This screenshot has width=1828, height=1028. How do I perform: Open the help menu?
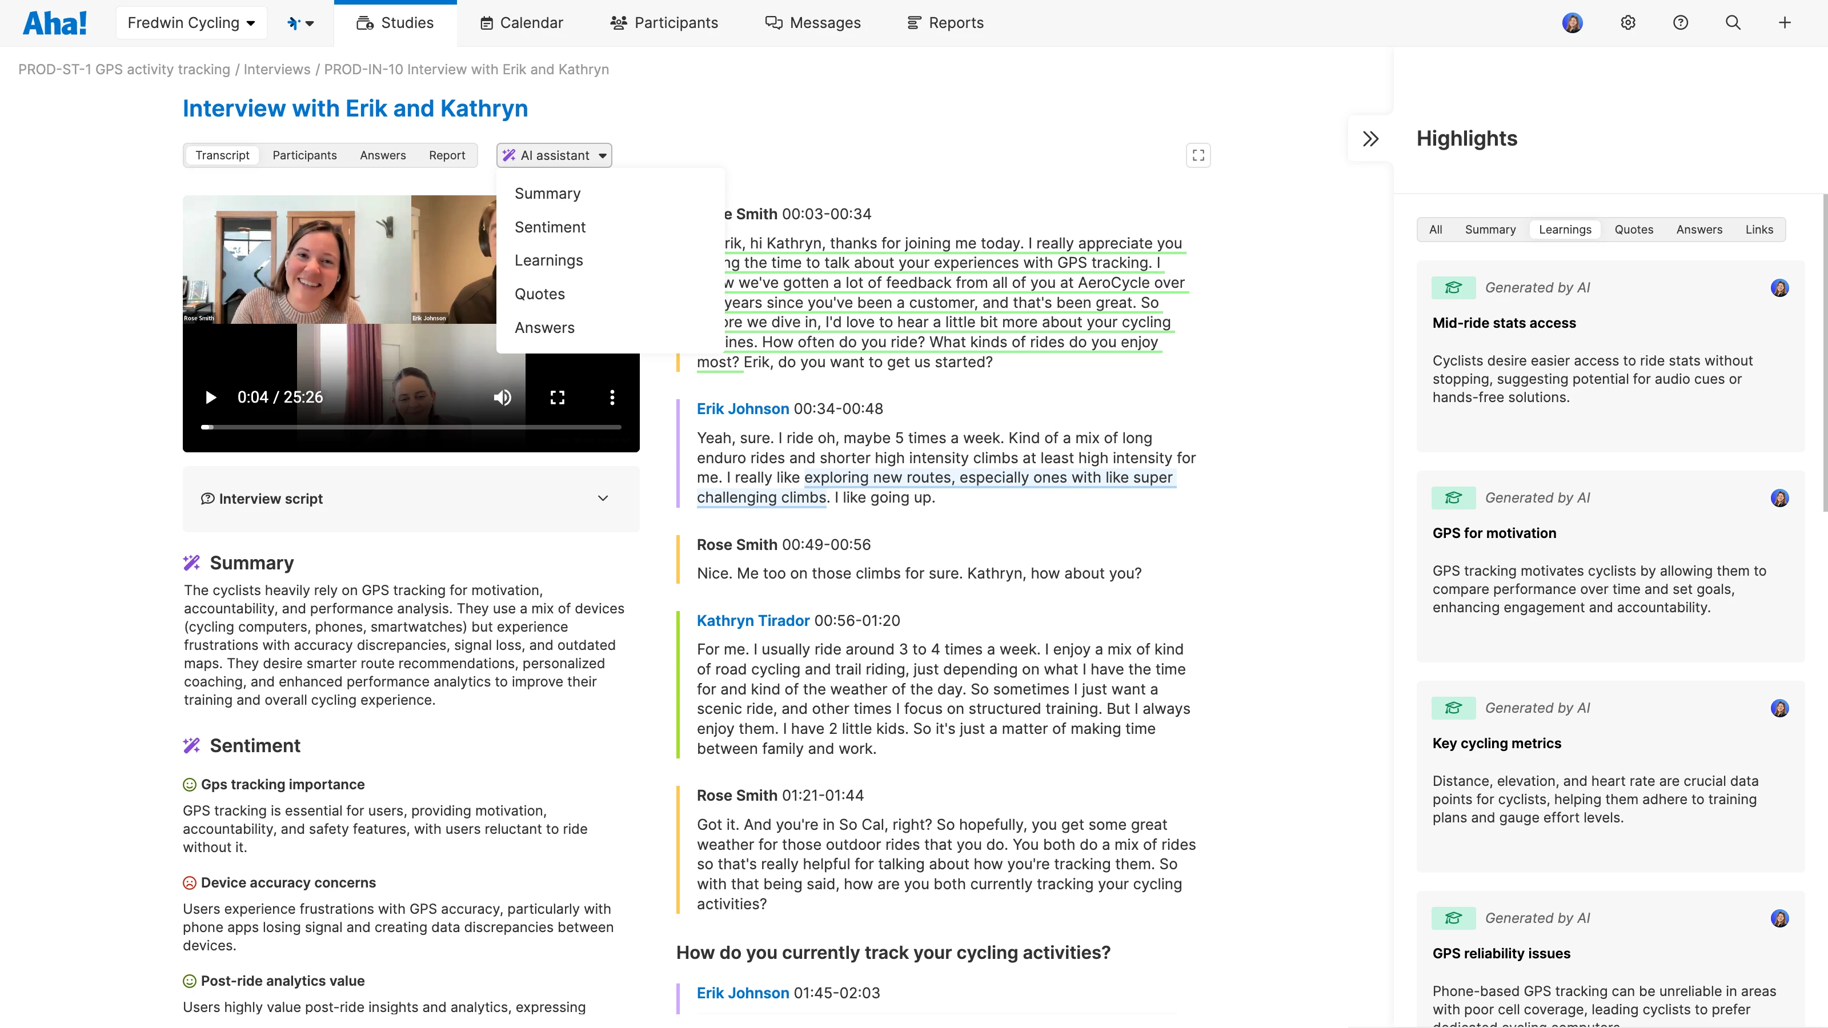pyautogui.click(x=1681, y=23)
